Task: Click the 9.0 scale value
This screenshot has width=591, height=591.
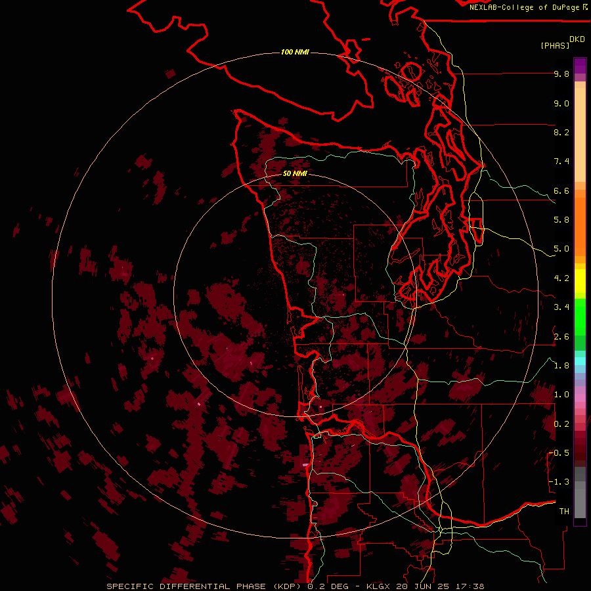Action: point(561,103)
